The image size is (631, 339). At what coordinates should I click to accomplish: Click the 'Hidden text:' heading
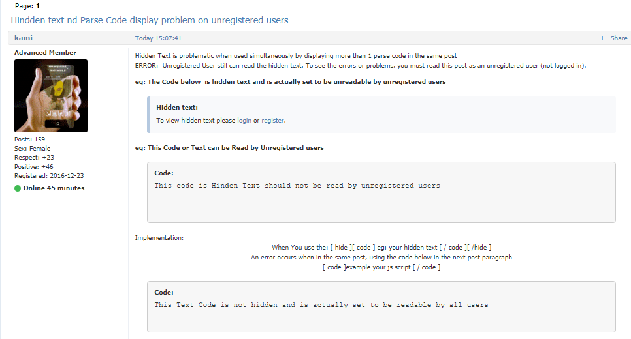pyautogui.click(x=177, y=107)
